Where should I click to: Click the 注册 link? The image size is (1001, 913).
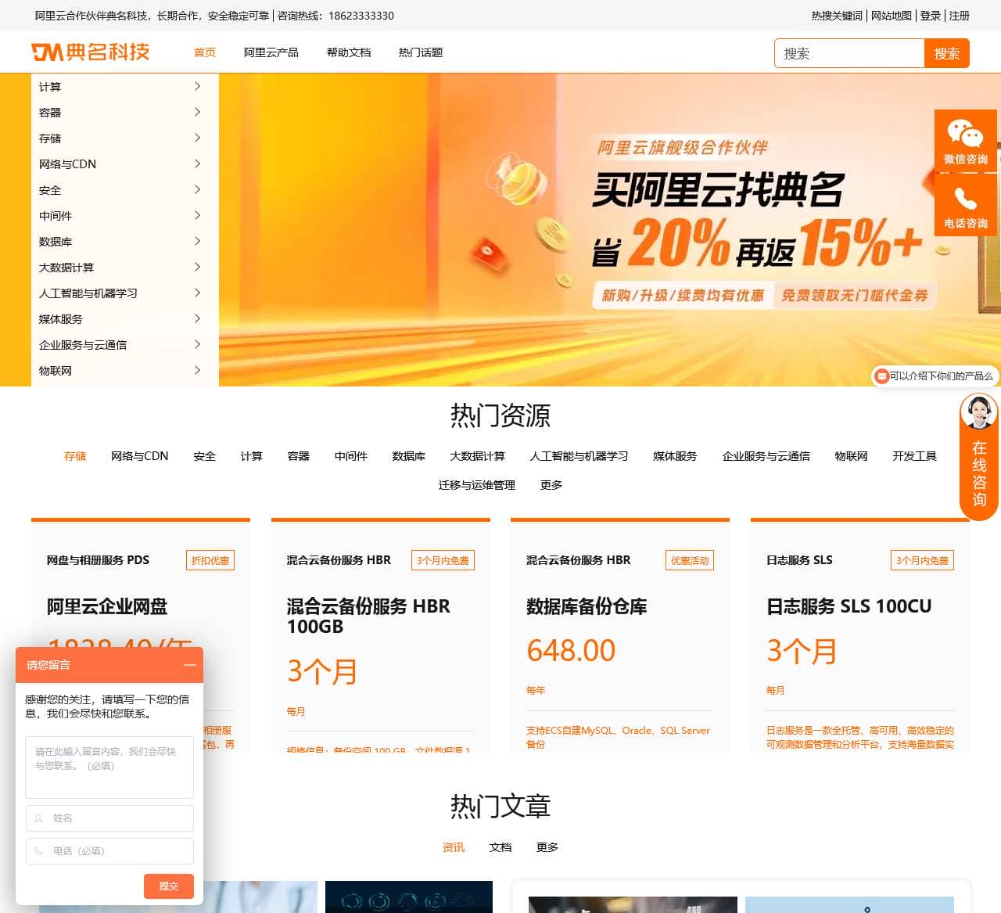960,16
